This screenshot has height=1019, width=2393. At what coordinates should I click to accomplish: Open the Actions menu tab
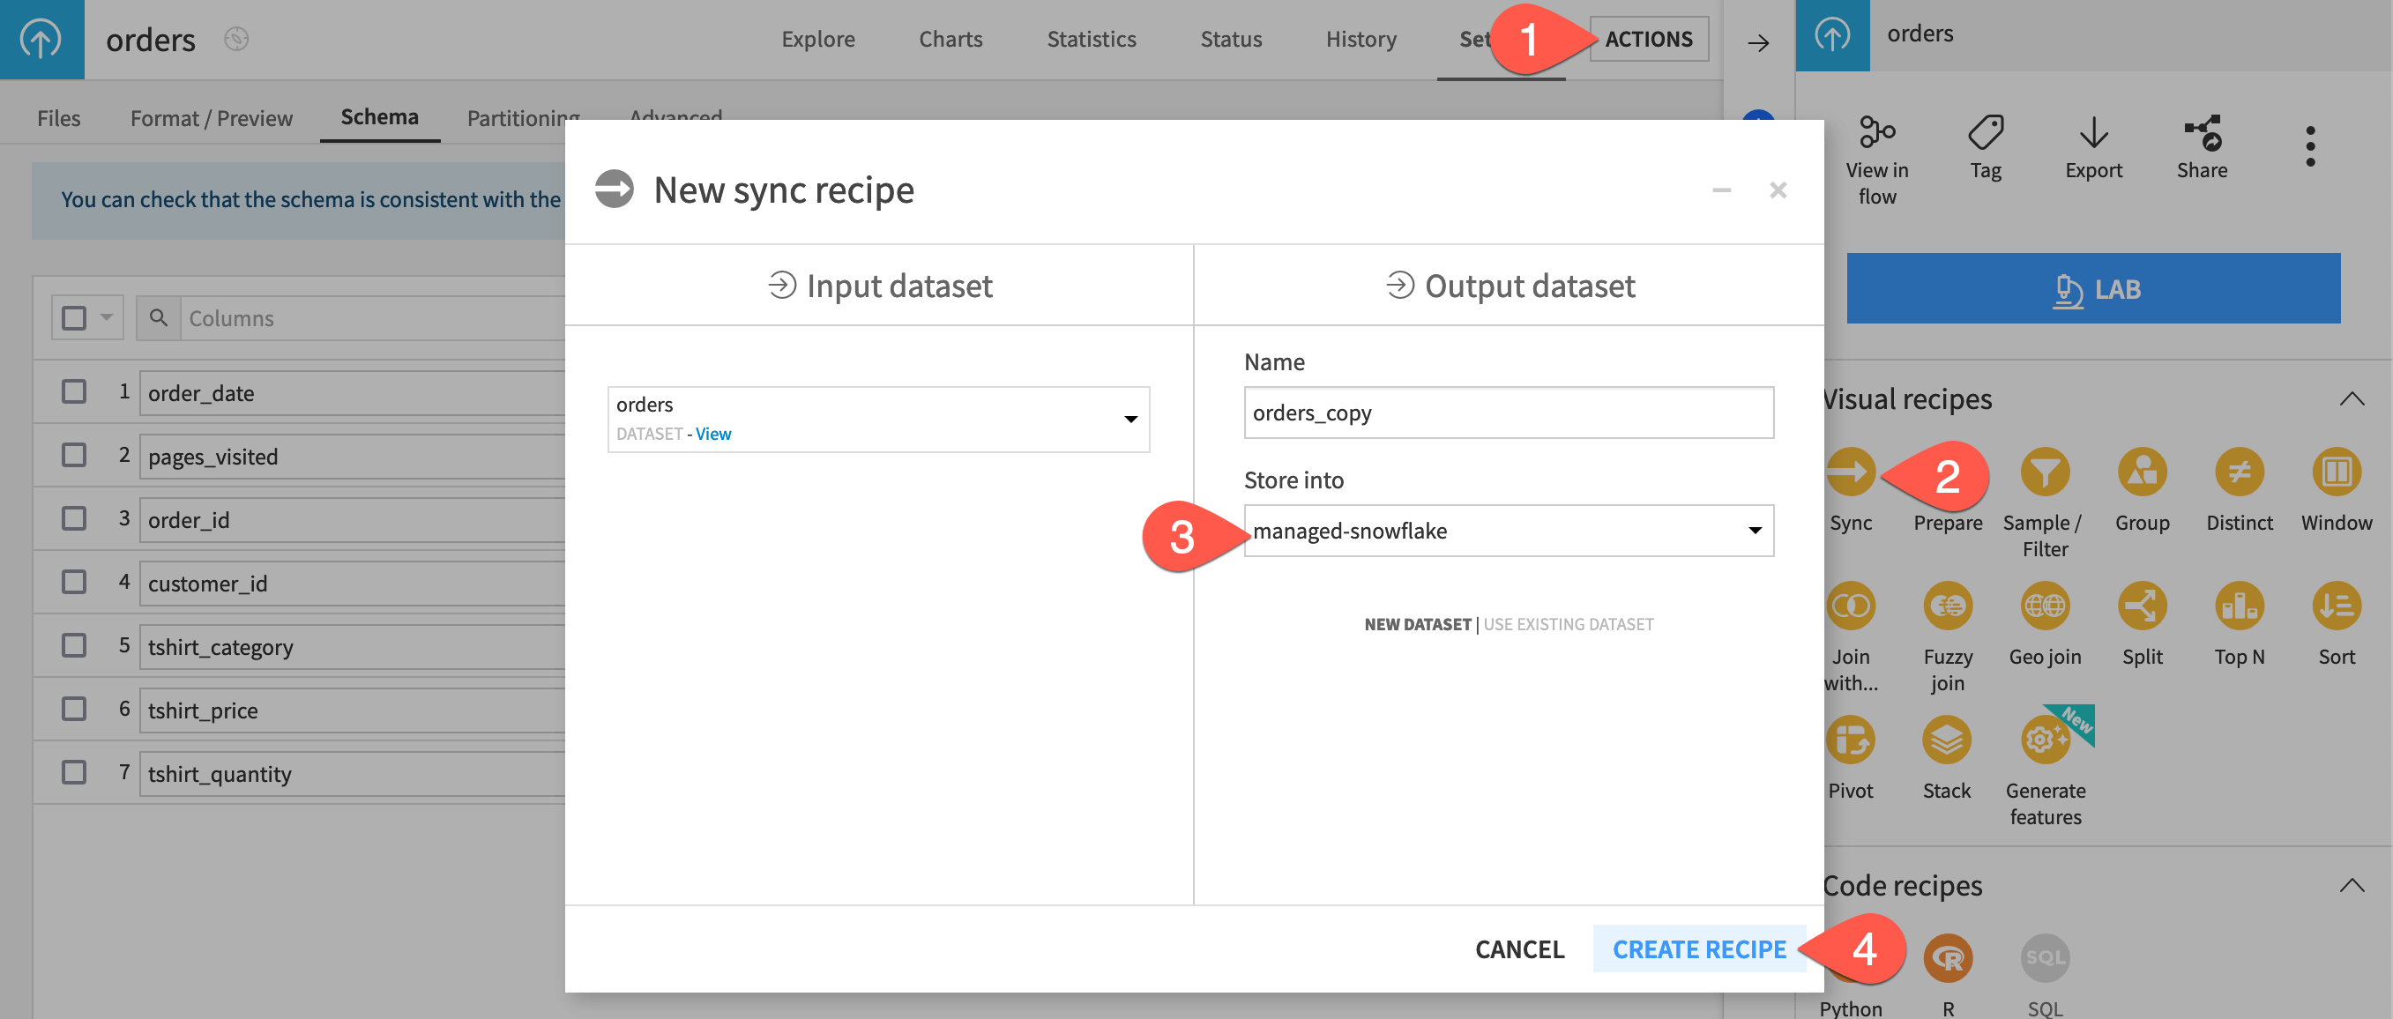point(1648,38)
